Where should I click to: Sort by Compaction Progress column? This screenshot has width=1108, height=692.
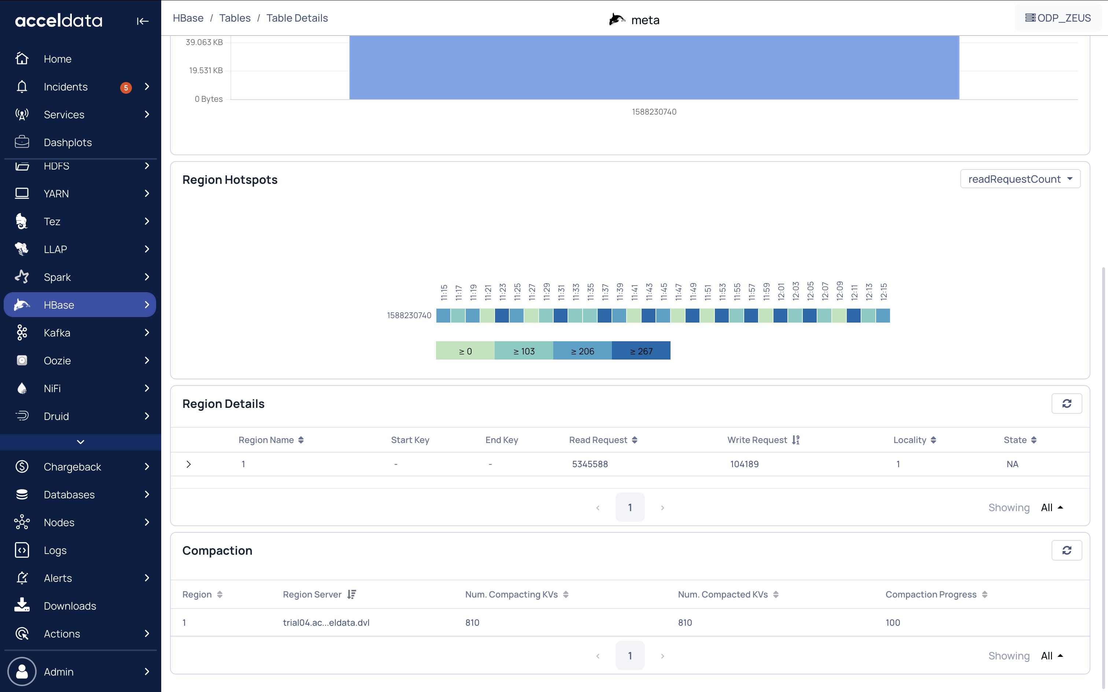pyautogui.click(x=985, y=595)
